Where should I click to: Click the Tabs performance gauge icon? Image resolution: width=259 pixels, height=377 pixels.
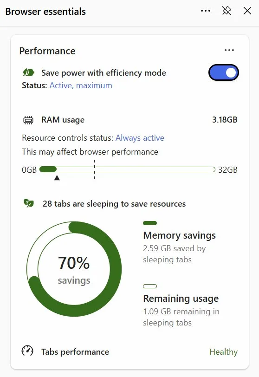(27, 351)
